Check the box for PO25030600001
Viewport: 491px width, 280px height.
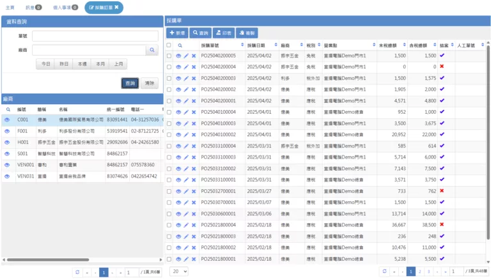coord(169,214)
